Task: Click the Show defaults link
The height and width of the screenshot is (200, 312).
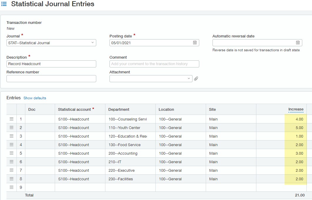Action: click(35, 98)
